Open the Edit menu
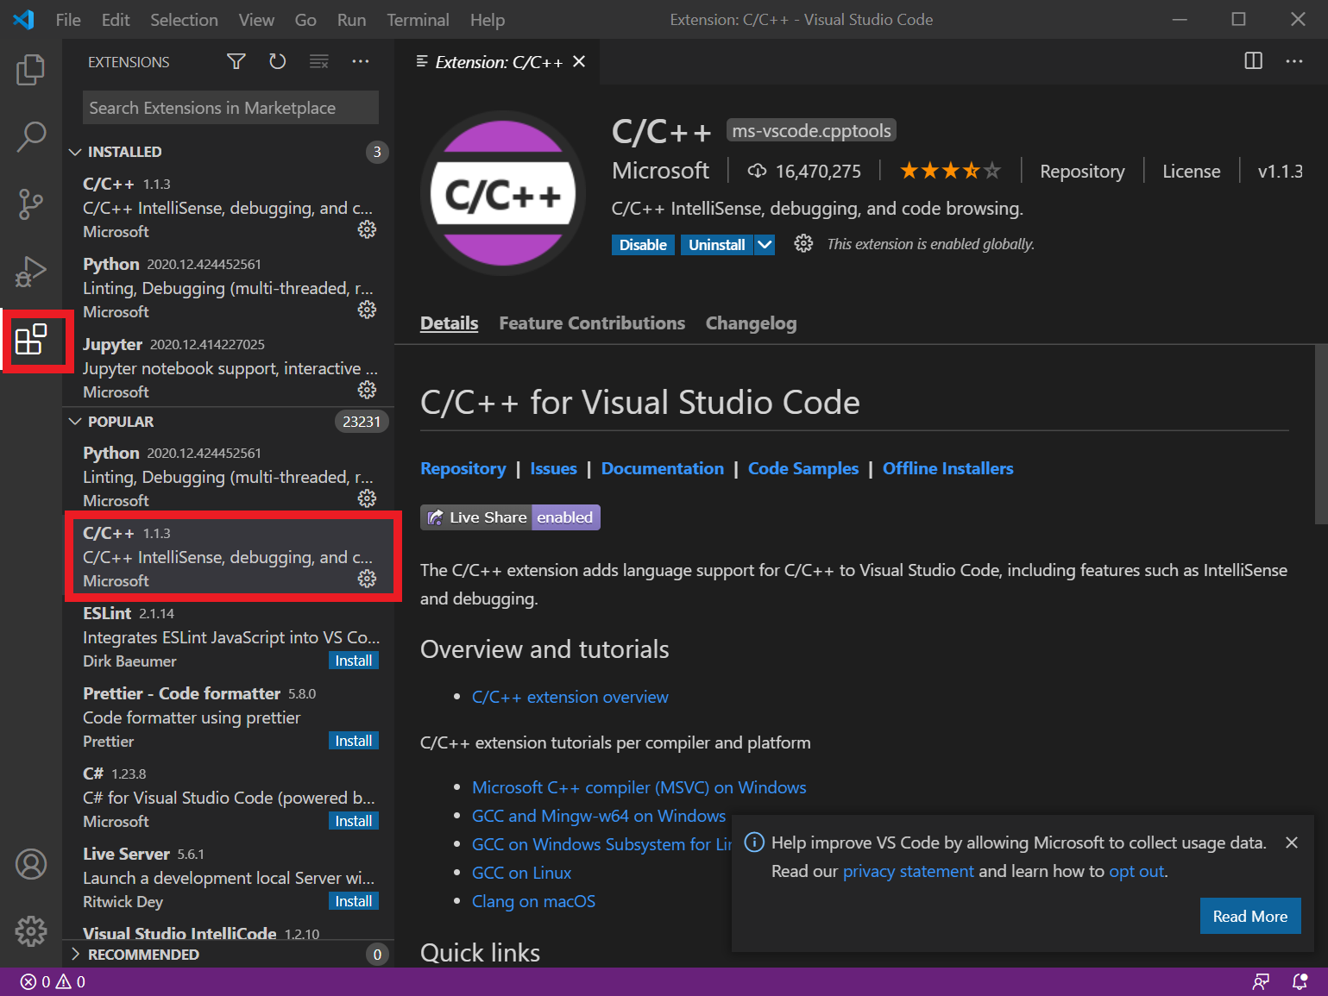Image resolution: width=1328 pixels, height=996 pixels. pos(116,20)
